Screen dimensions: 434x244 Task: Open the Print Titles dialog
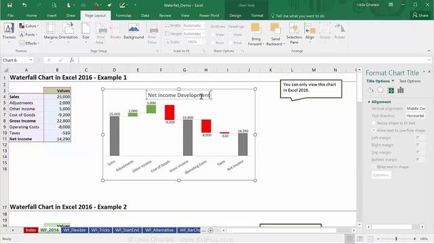[x=152, y=33]
